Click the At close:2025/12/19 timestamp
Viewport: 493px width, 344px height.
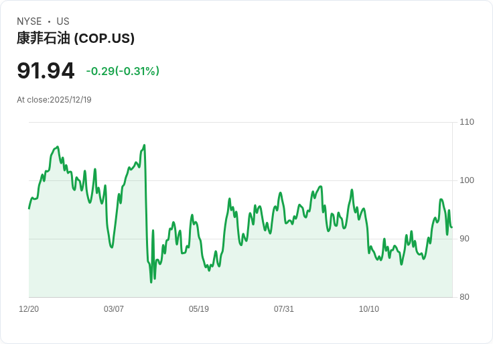54,100
